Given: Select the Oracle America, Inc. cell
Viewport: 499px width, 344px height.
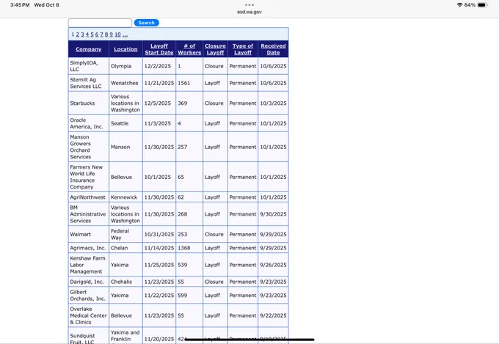Looking at the screenshot, I should [89, 123].
